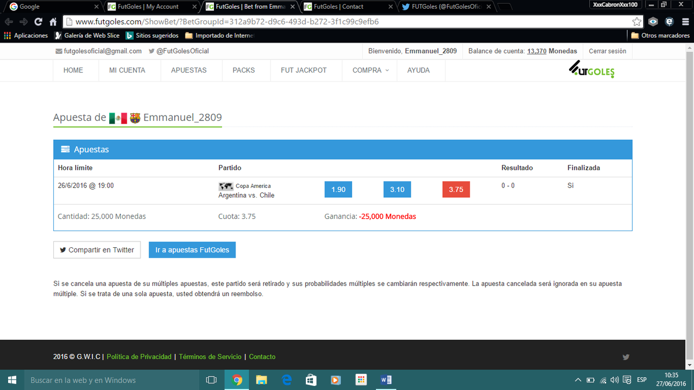Switch to the FutGoles Contact tab
The width and height of the screenshot is (694, 390).
click(348, 6)
